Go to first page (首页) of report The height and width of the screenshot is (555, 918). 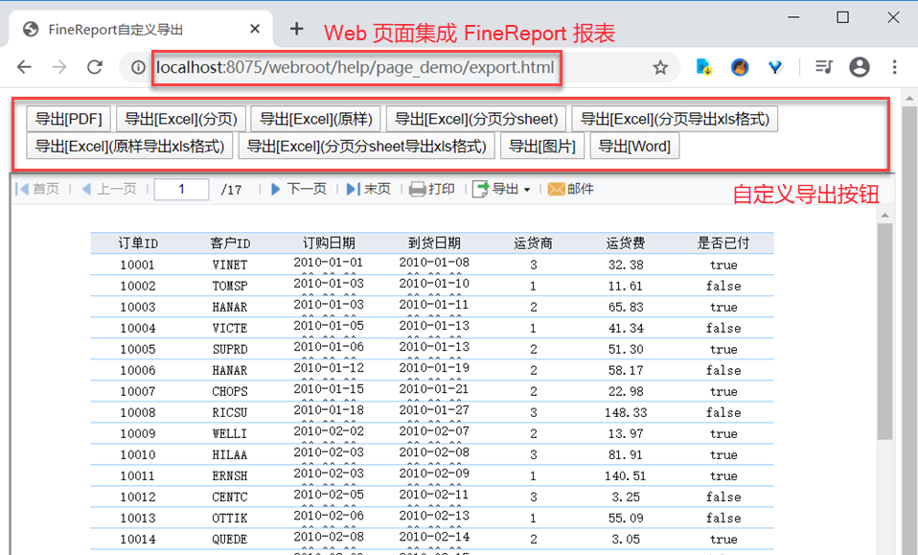[37, 190]
